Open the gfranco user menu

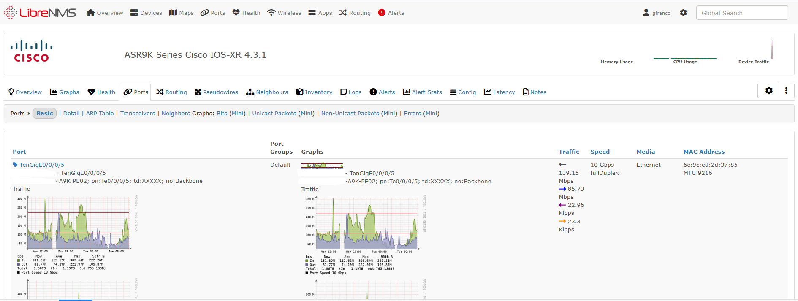[657, 13]
